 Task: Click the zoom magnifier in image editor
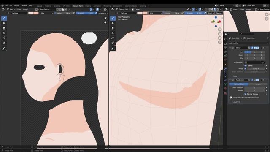point(105,18)
